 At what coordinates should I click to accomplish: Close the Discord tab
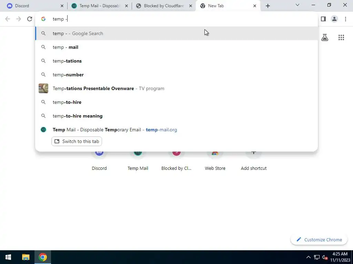coord(62,6)
